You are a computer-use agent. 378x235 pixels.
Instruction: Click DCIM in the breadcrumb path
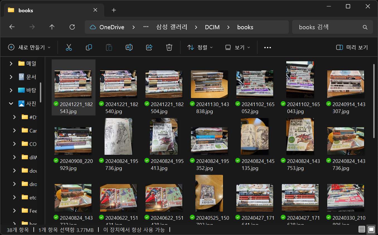[x=212, y=27]
